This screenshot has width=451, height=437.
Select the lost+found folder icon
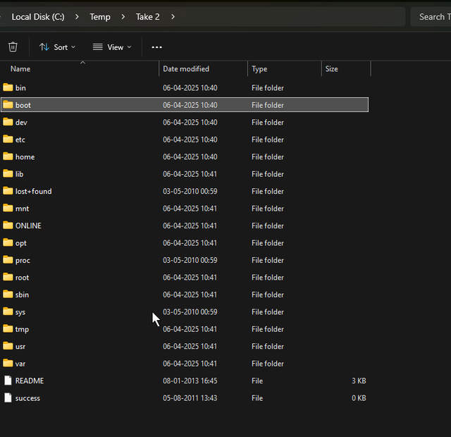pos(8,191)
